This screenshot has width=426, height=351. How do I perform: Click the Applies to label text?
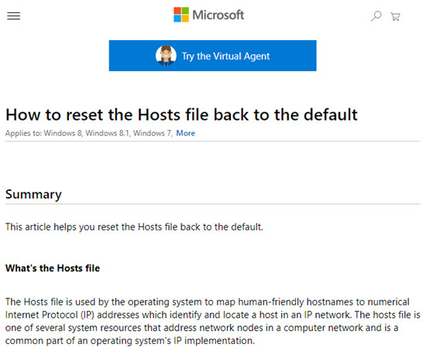pos(24,134)
